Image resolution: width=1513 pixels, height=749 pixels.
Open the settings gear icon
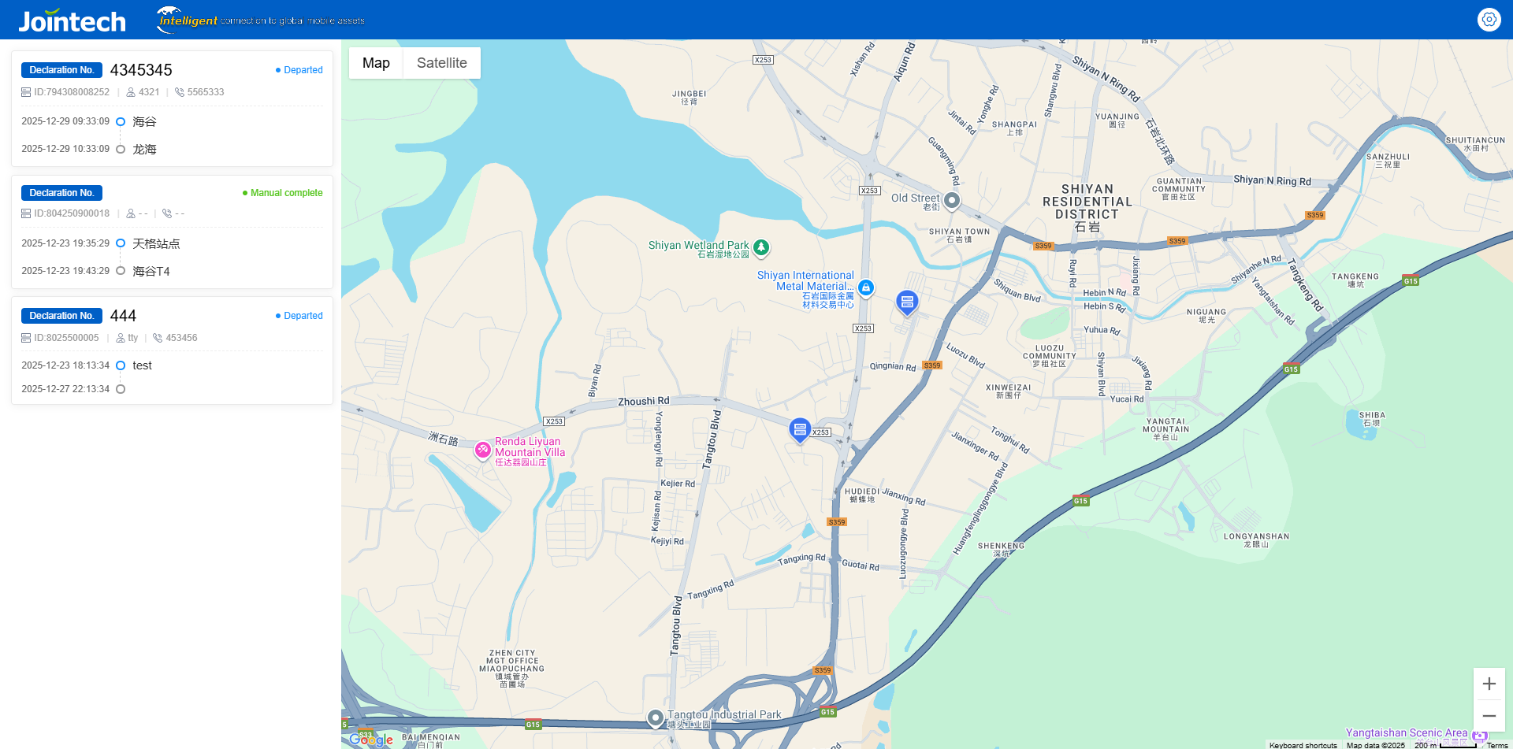1489,19
